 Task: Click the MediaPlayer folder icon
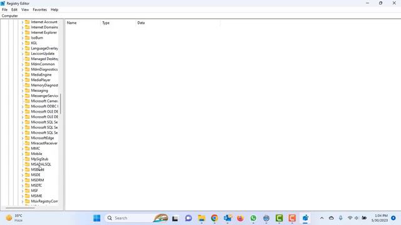point(28,80)
